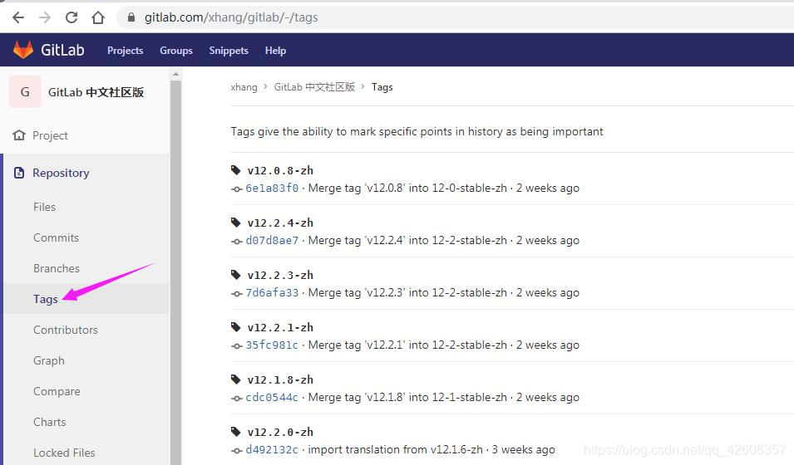Open Commits under Repository
Image resolution: width=794 pixels, height=465 pixels.
click(x=57, y=237)
